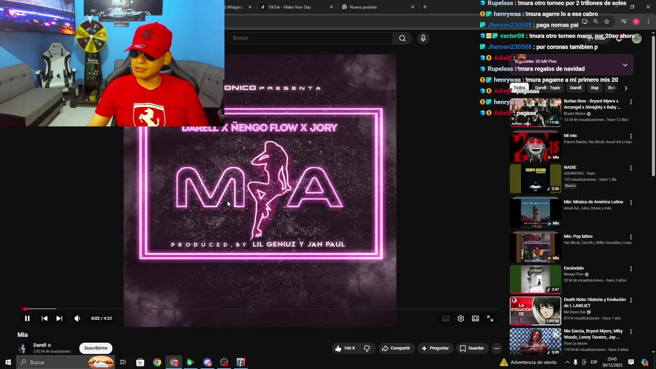The image size is (656, 369).
Task: Bookmark this page with star icon
Action: pos(607,22)
